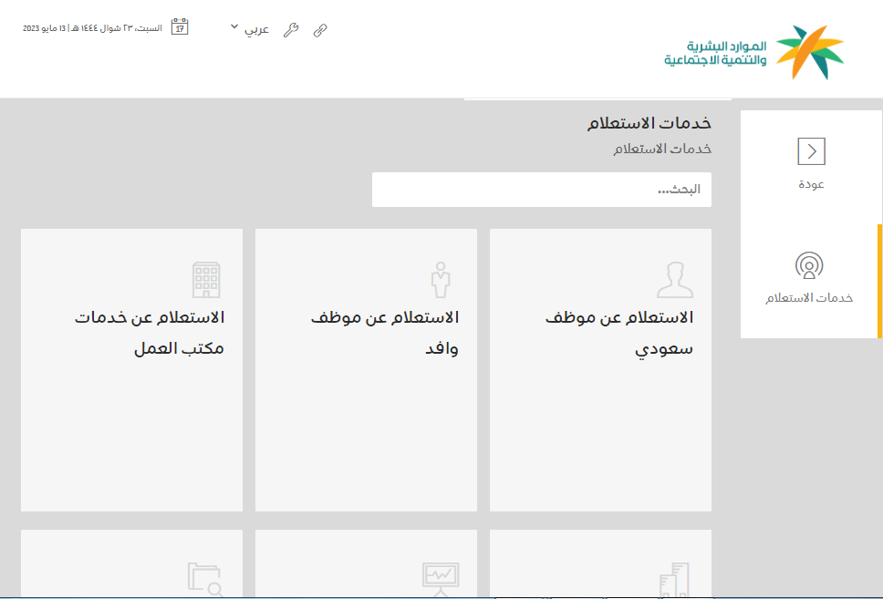
Task: Click the building icon on bottom-right card
Action: point(676,580)
